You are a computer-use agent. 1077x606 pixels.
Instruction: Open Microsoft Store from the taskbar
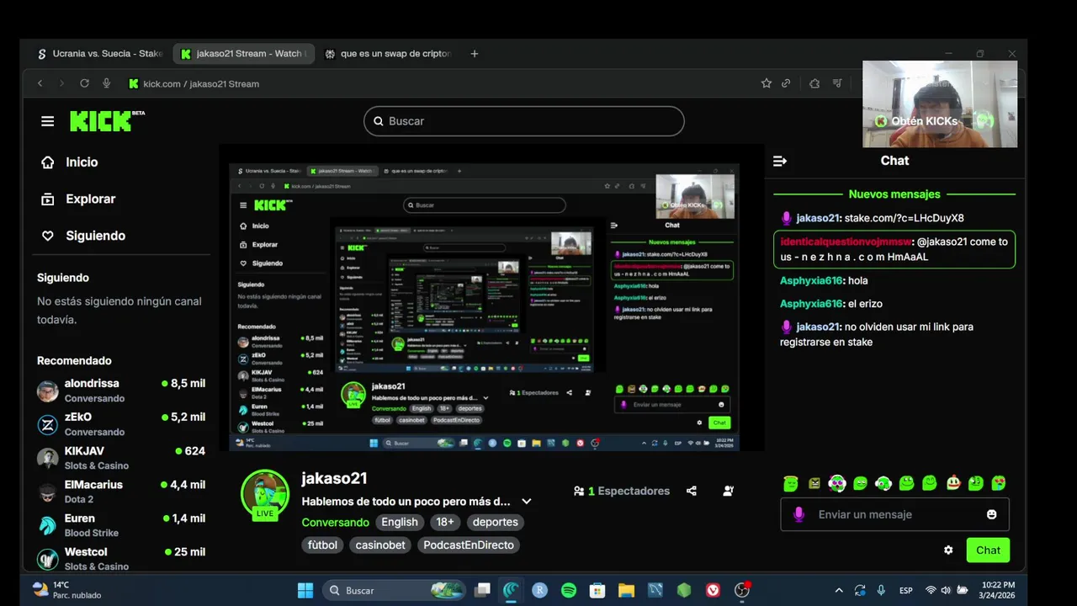tap(597, 591)
